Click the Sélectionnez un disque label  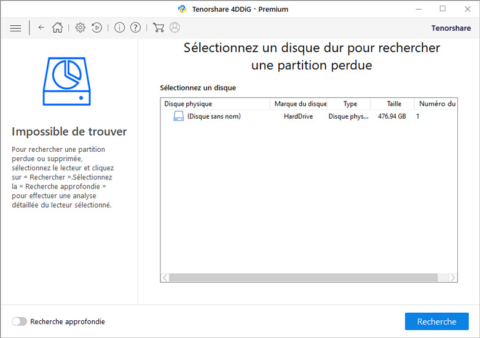[198, 88]
